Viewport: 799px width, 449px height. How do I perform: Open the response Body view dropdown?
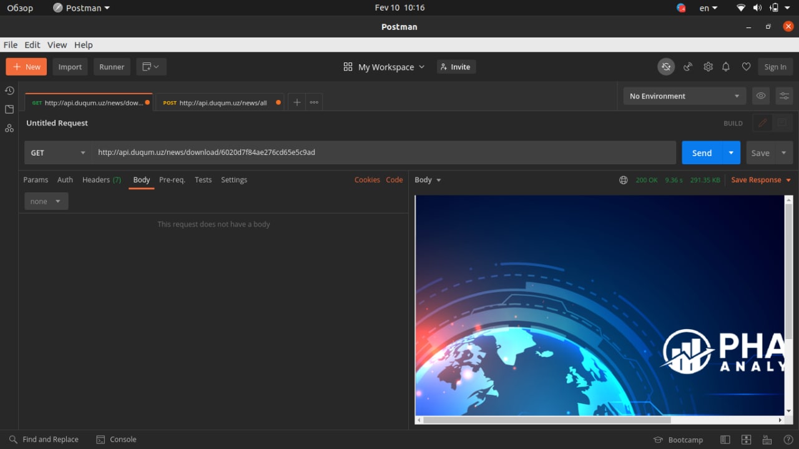tap(428, 180)
